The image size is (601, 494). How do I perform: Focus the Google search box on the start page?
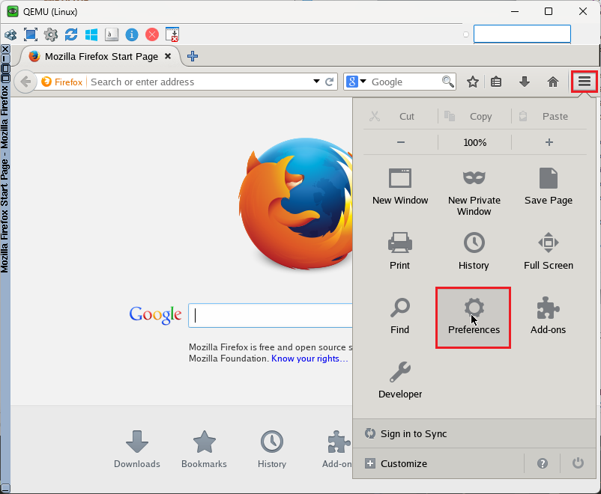[x=271, y=316]
